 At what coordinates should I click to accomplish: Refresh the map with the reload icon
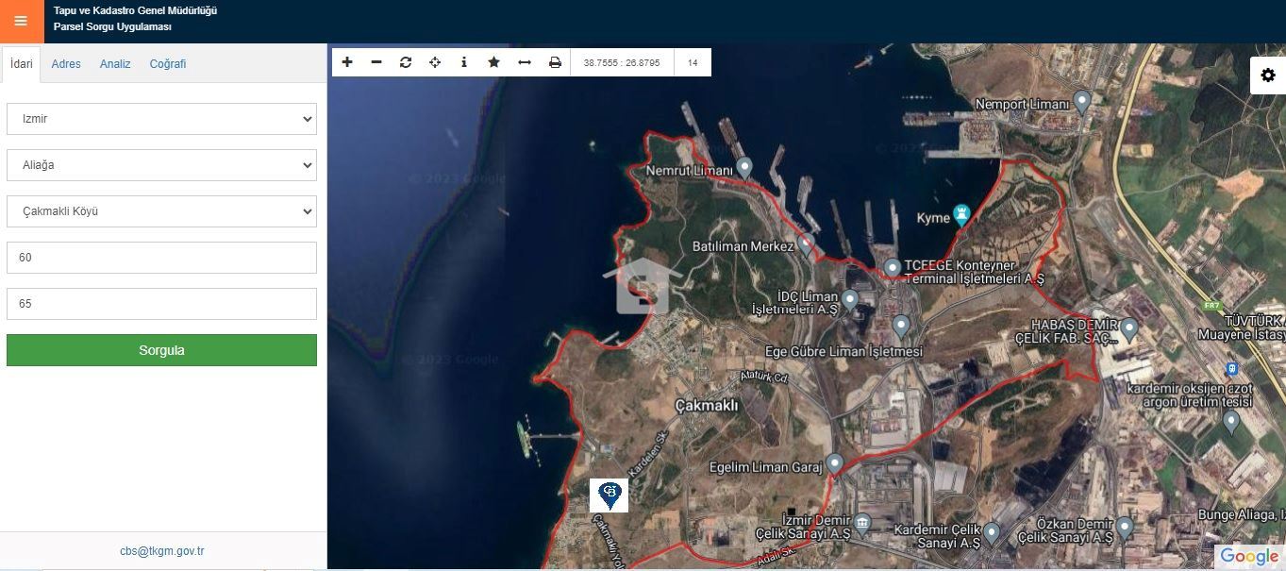click(406, 62)
